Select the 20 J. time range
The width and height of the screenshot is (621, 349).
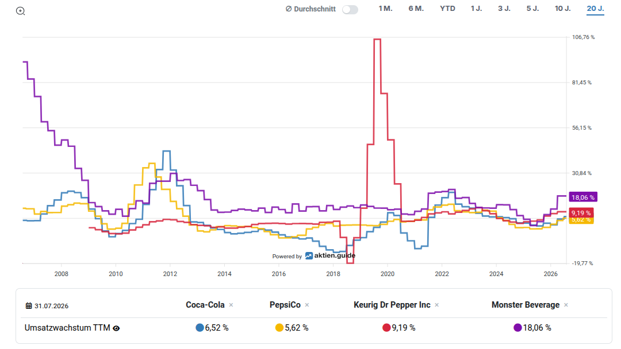click(595, 9)
